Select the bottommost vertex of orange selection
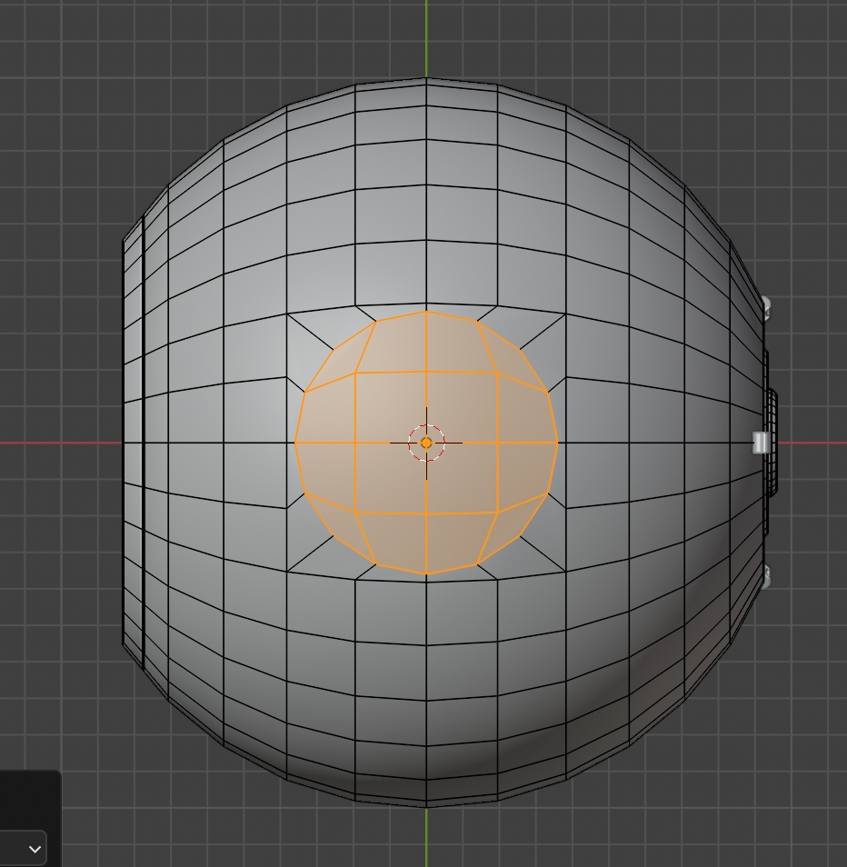This screenshot has width=847, height=867. [x=426, y=574]
